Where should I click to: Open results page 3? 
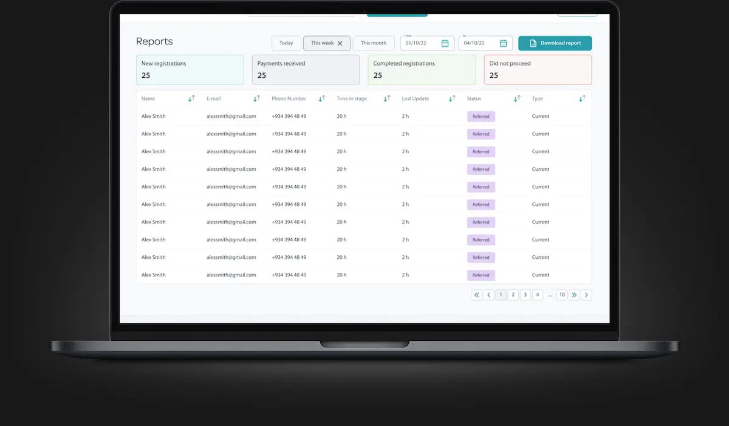coord(525,295)
